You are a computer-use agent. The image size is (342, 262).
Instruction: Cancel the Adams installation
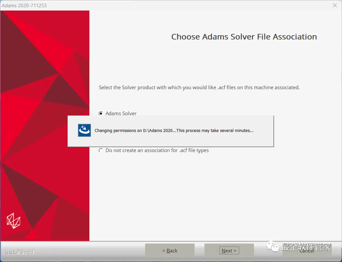(307, 251)
